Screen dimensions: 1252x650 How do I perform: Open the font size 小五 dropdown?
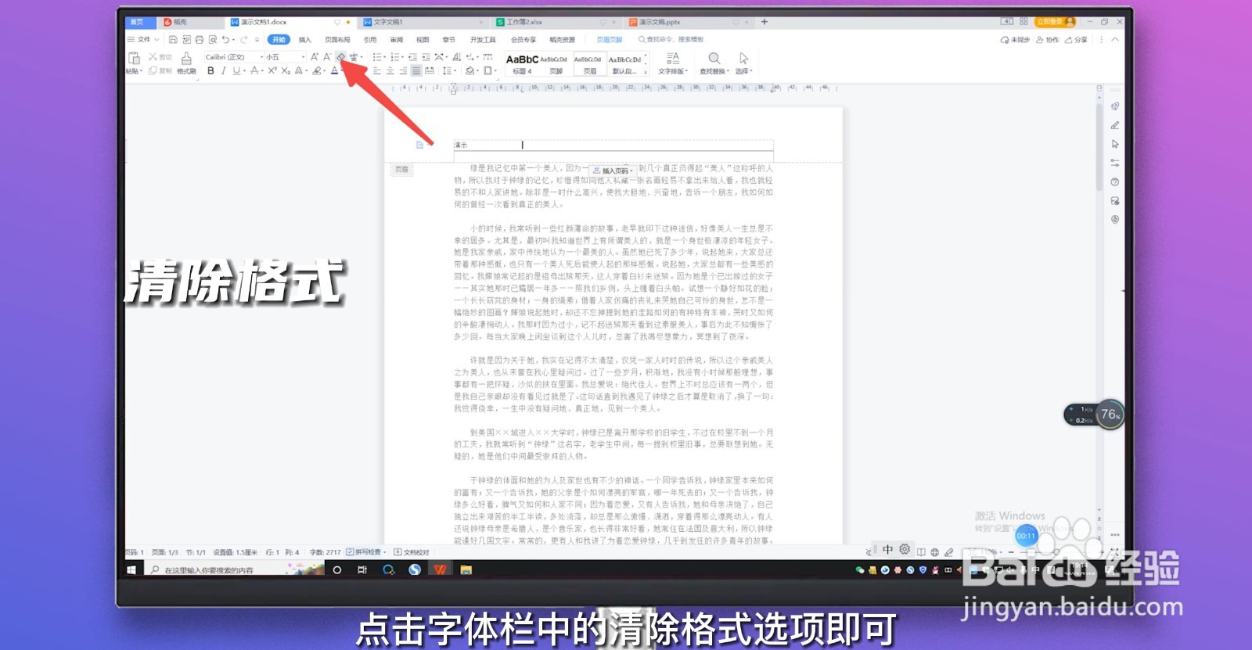click(x=303, y=57)
